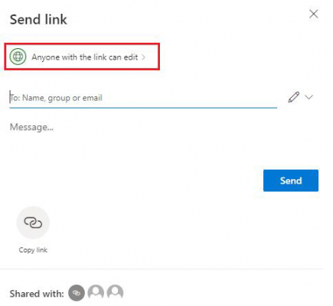Click the Copy link chain icon
The width and height of the screenshot is (333, 306).
pos(33,223)
